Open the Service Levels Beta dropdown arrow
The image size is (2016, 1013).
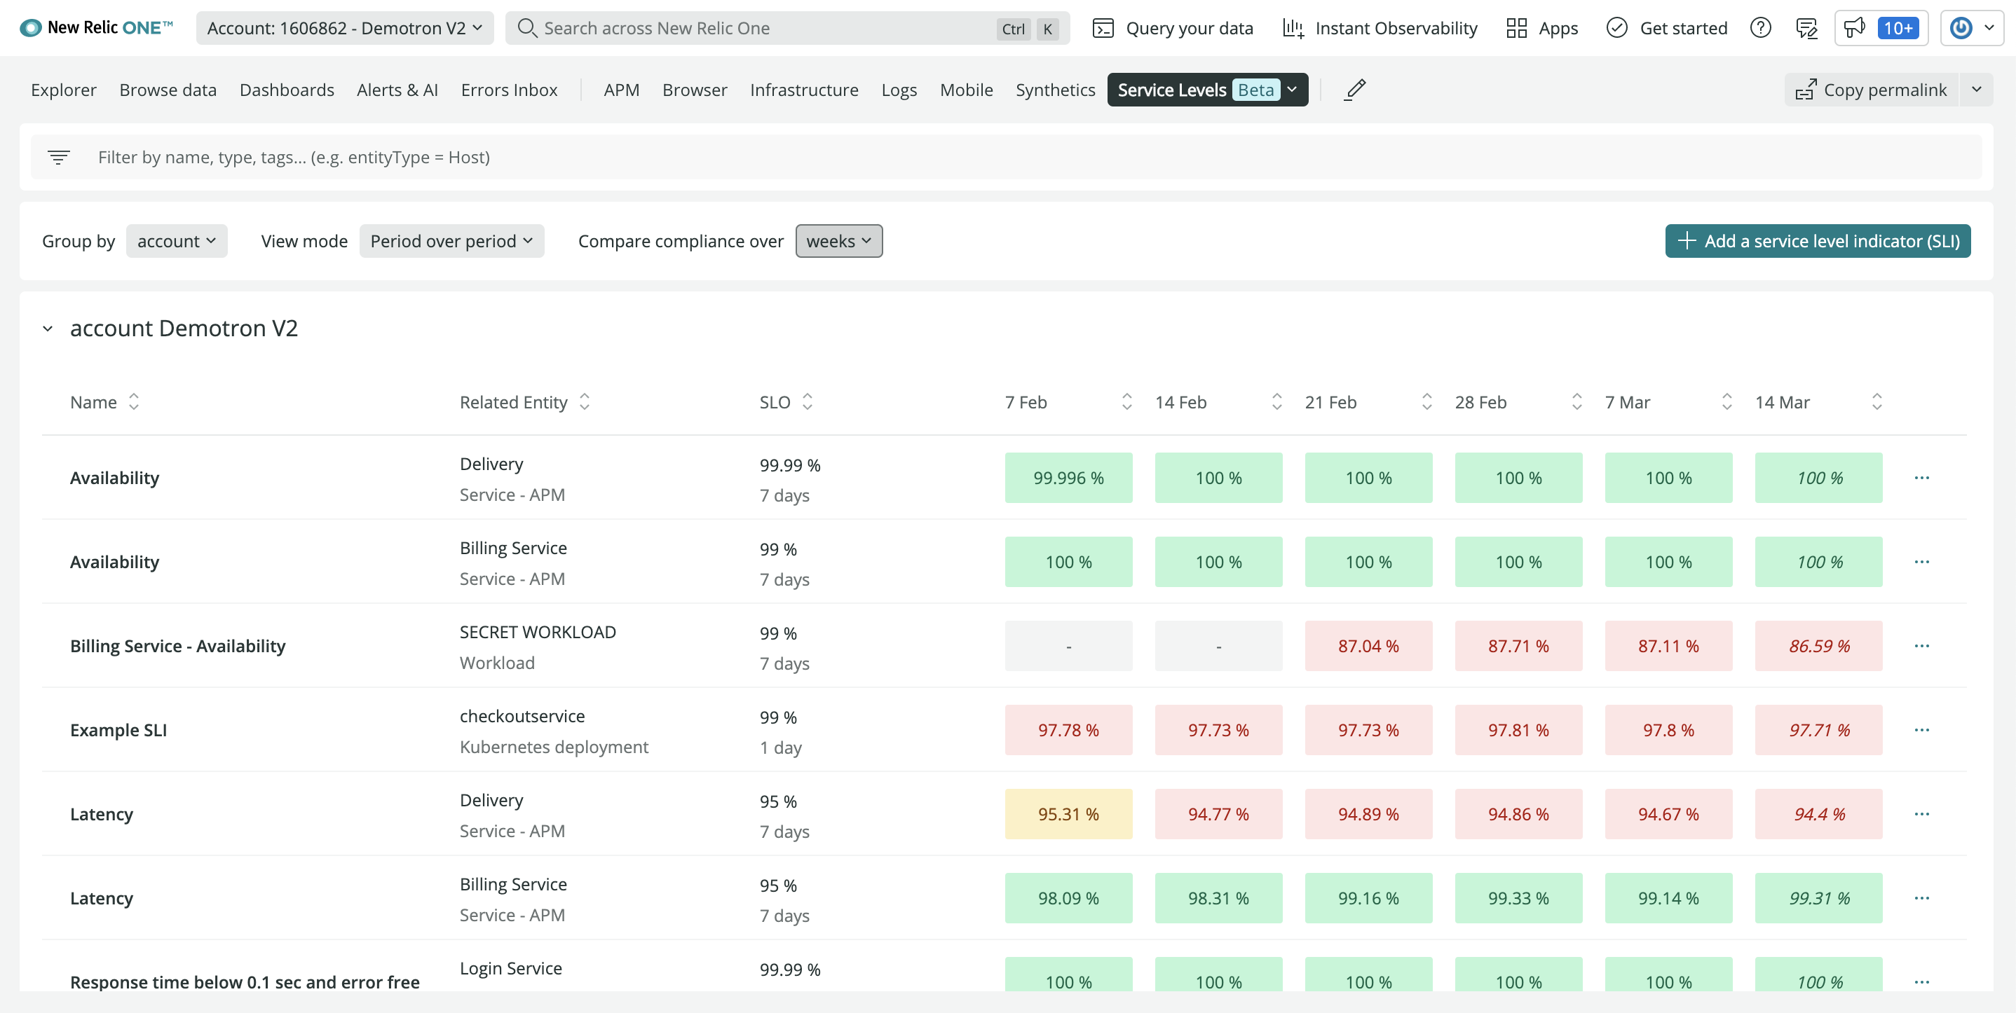tap(1292, 90)
